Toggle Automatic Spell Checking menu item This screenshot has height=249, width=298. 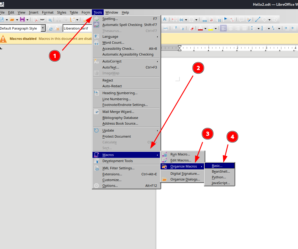(127, 25)
